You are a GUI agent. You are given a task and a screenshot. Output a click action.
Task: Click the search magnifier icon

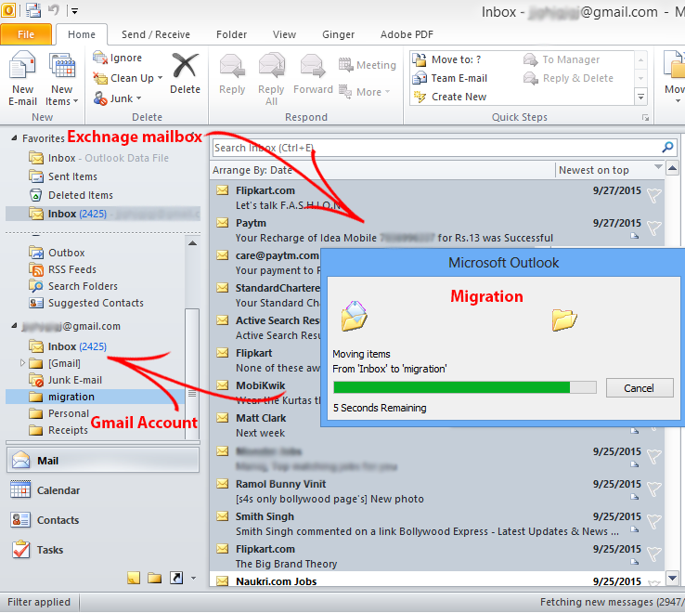click(667, 148)
